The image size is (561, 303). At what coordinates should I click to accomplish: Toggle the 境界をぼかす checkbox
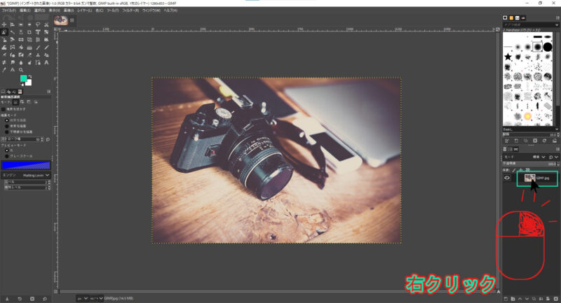pyautogui.click(x=4, y=109)
